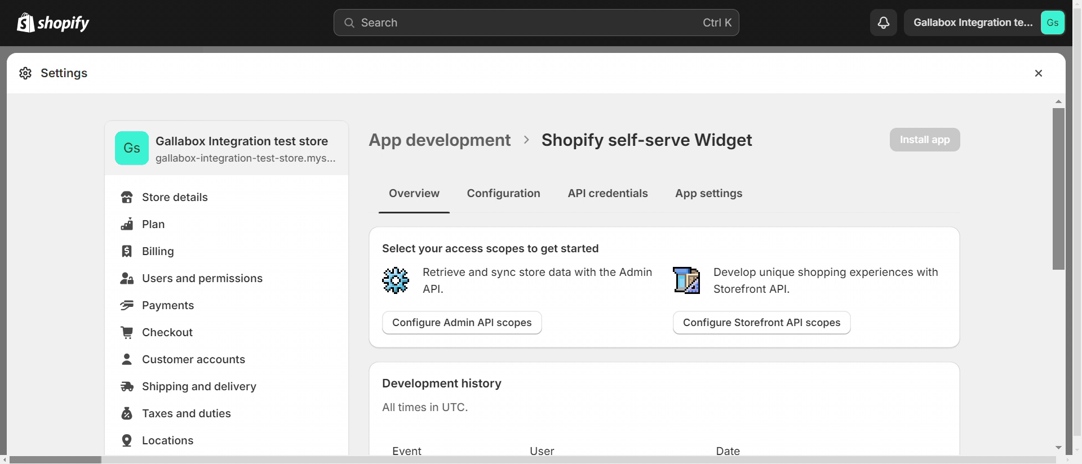Click the Shipping and delivery truck icon
The width and height of the screenshot is (1082, 464).
(x=127, y=386)
